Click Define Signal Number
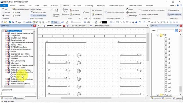 [148, 15]
